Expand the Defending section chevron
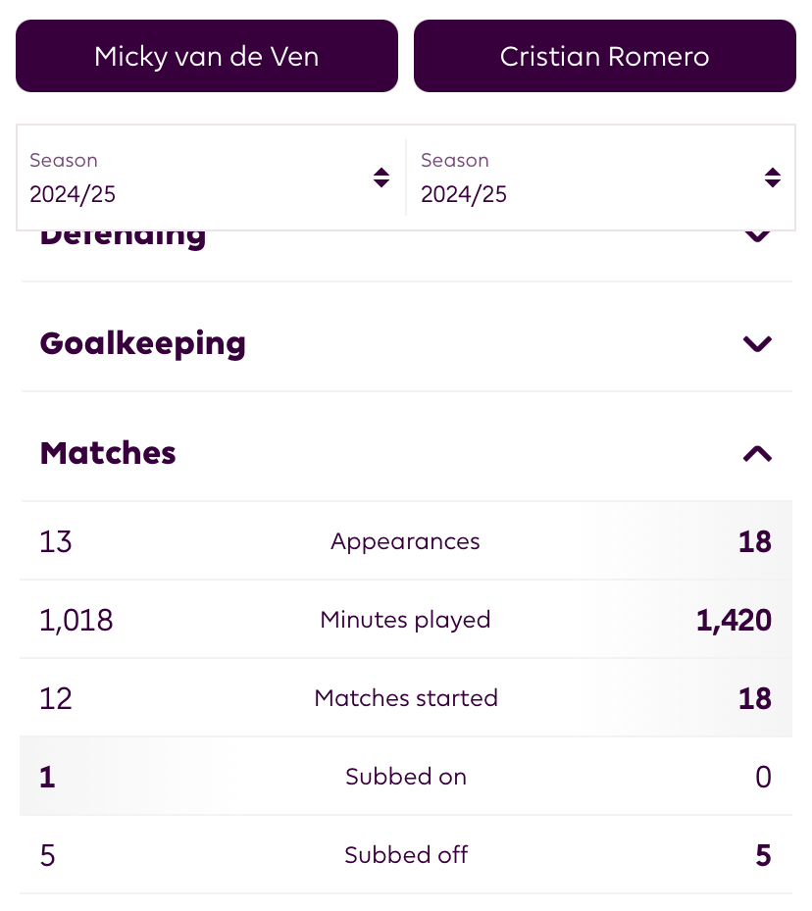Screen dimensions: 812x911 pyautogui.click(x=757, y=237)
